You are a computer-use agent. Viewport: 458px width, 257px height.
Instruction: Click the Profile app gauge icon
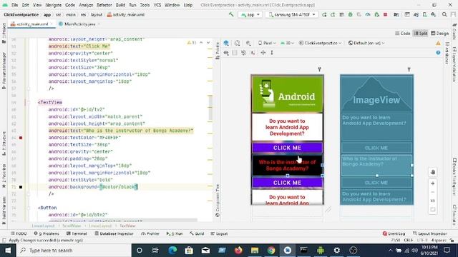(368, 14)
